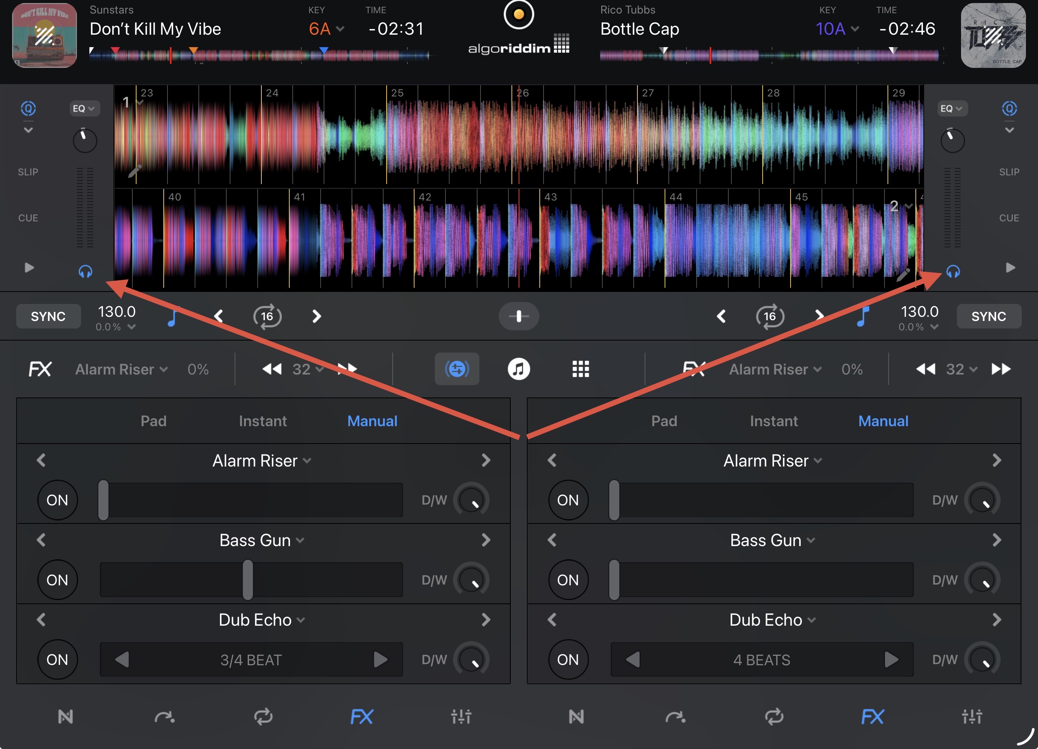This screenshot has height=749, width=1038.
Task: Click the right deck headphone pre-cue icon
Action: pos(953,271)
